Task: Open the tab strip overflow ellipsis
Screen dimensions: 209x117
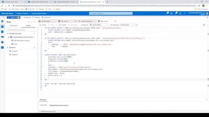Action: 207,21
